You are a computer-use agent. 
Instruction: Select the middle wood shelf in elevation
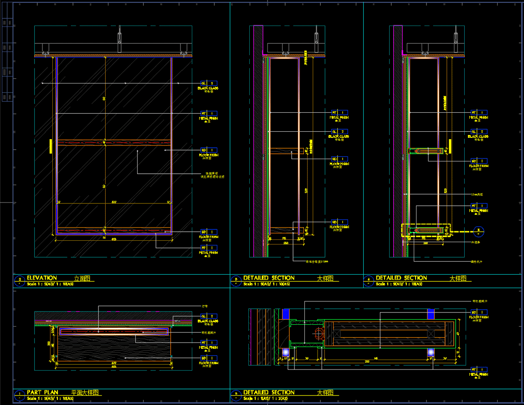(114, 143)
